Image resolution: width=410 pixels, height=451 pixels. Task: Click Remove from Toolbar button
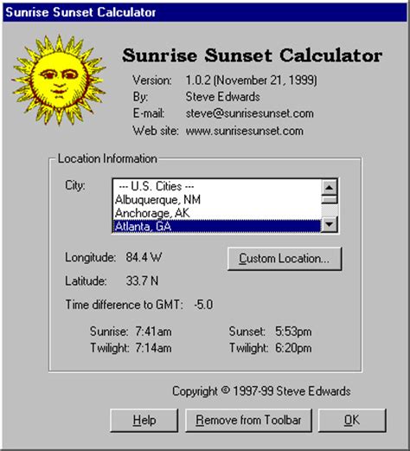click(x=248, y=420)
